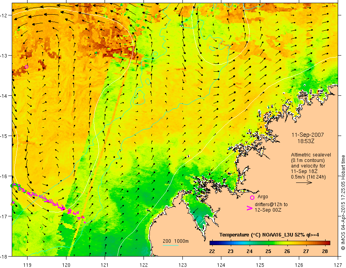Click the Temperature NOAA16_L3U colorbar title

(269, 235)
